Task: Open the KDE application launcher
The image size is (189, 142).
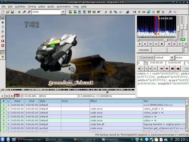Action: 2,140
